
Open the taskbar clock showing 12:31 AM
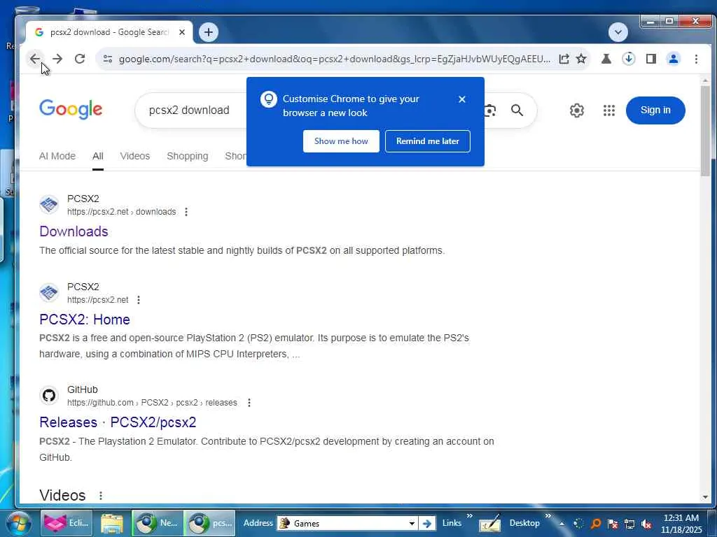(x=681, y=524)
